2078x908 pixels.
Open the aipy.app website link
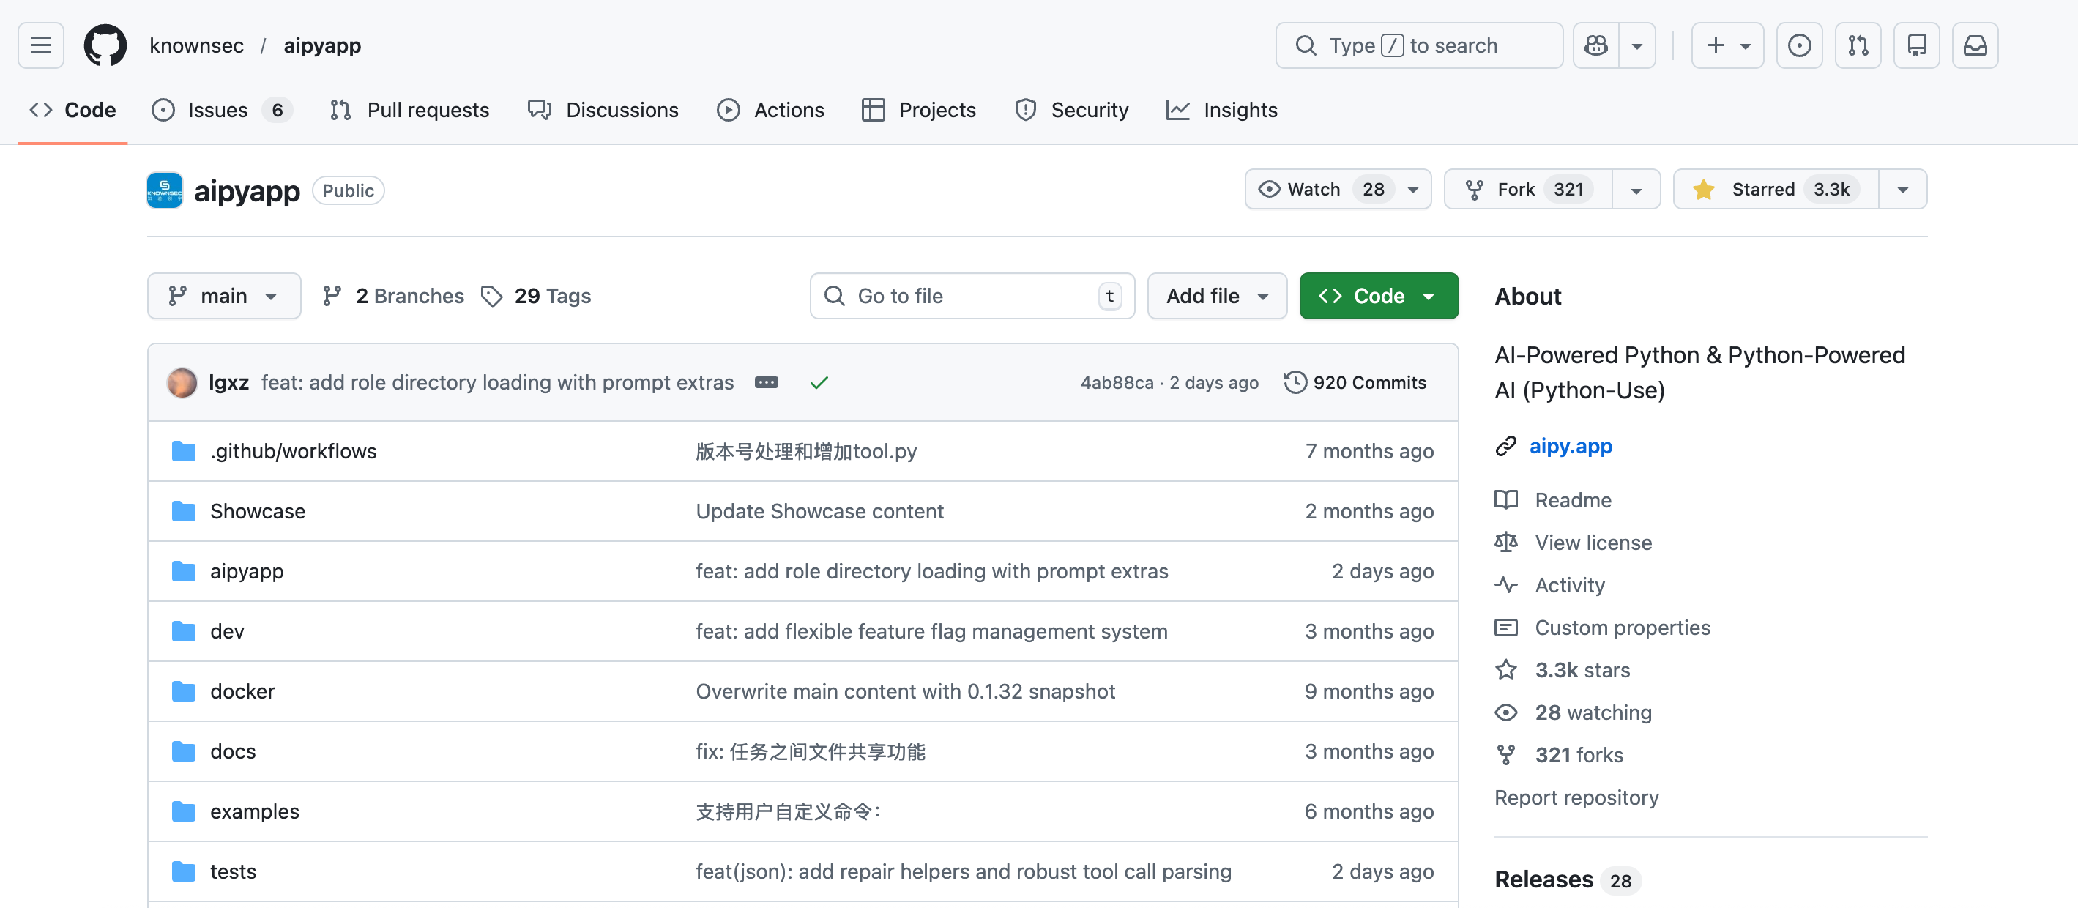(1570, 446)
